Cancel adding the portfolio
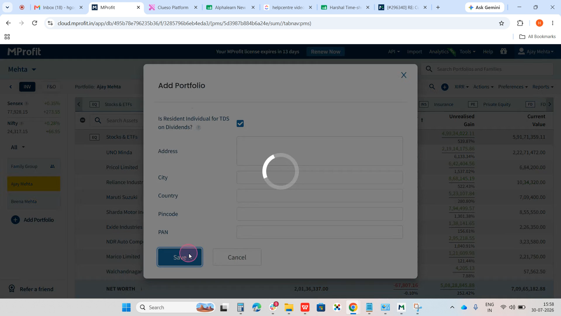Image resolution: width=561 pixels, height=316 pixels. [x=237, y=257]
